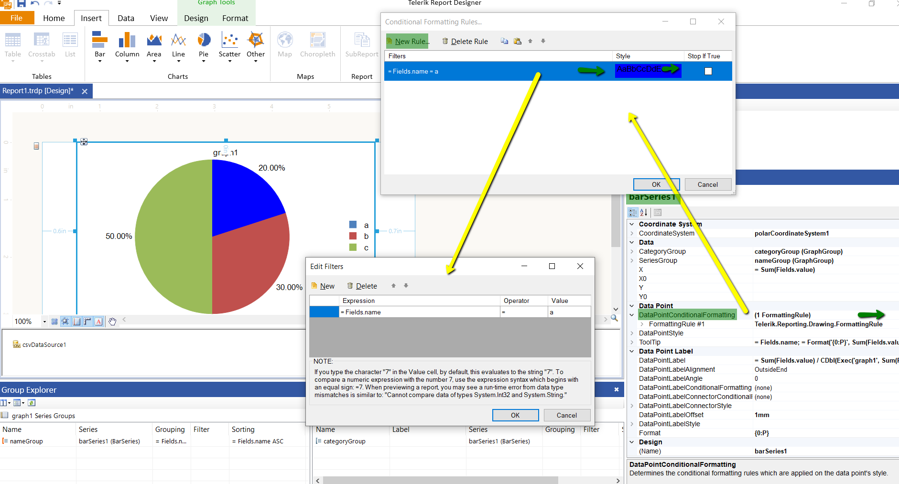The image size is (899, 484).
Task: Click the zoom magnifier at scrollbar corner
Action: tap(615, 318)
